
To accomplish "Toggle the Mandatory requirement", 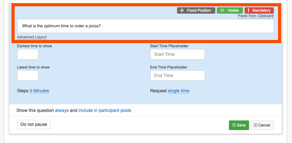I will [x=259, y=10].
